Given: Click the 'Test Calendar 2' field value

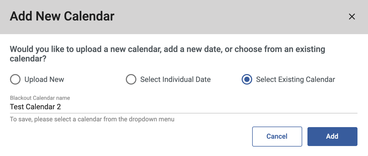Looking at the screenshot, I should 36,107.
